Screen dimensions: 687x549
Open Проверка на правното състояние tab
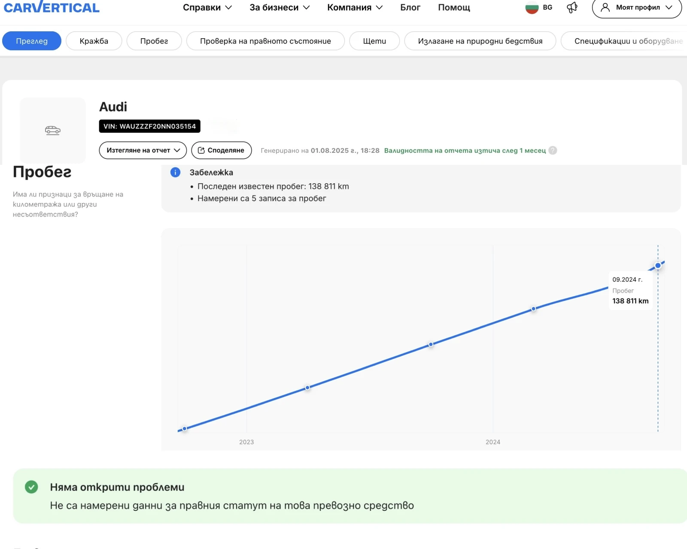[x=265, y=41]
